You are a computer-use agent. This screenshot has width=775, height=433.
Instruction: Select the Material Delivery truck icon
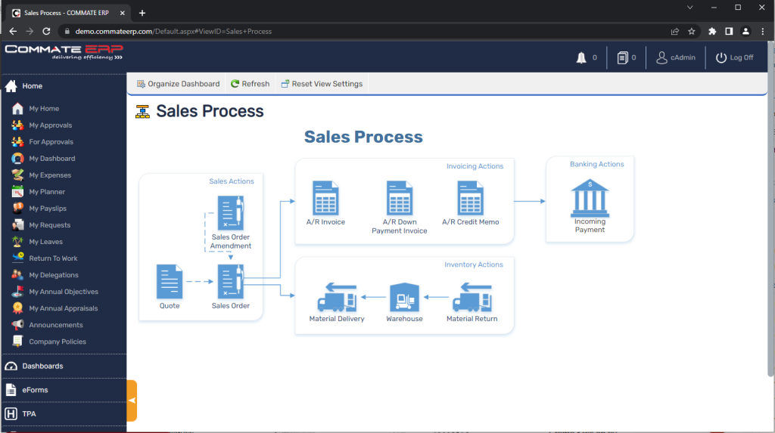(x=337, y=298)
